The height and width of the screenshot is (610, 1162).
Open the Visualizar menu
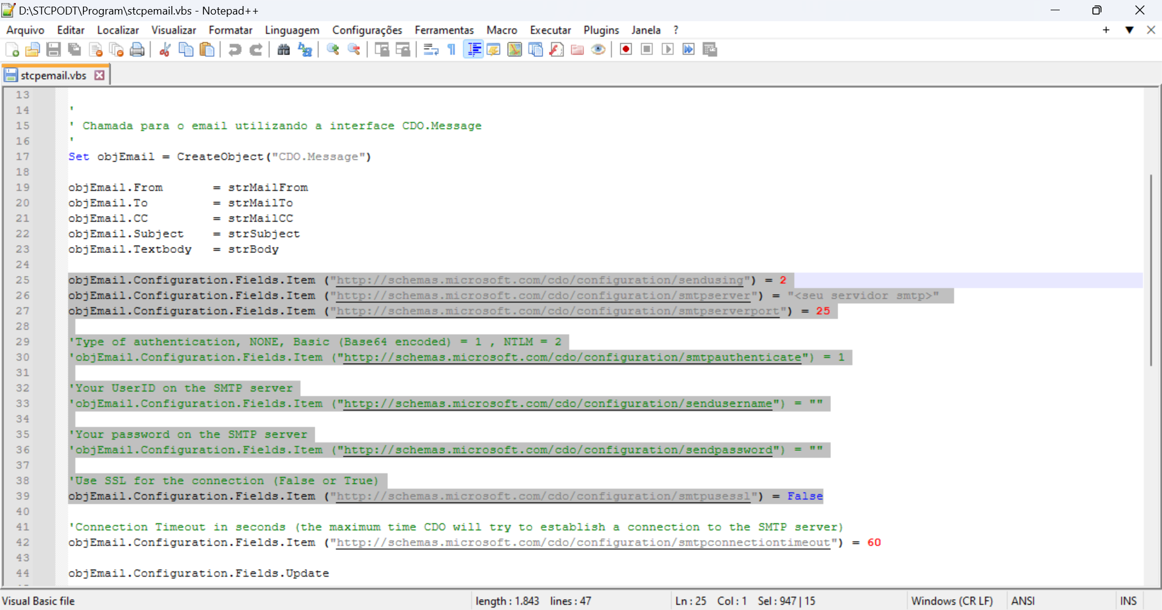point(174,30)
